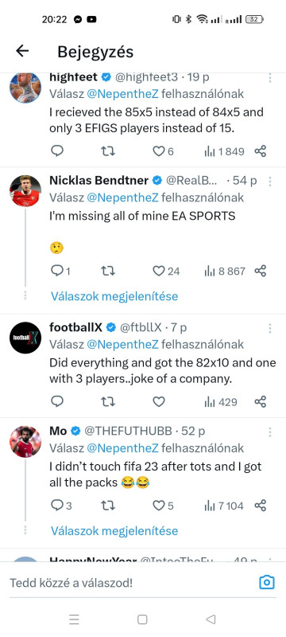The width and height of the screenshot is (286, 637).
Task: Open Nicklas Bendtner's profile picture
Action: click(x=25, y=190)
